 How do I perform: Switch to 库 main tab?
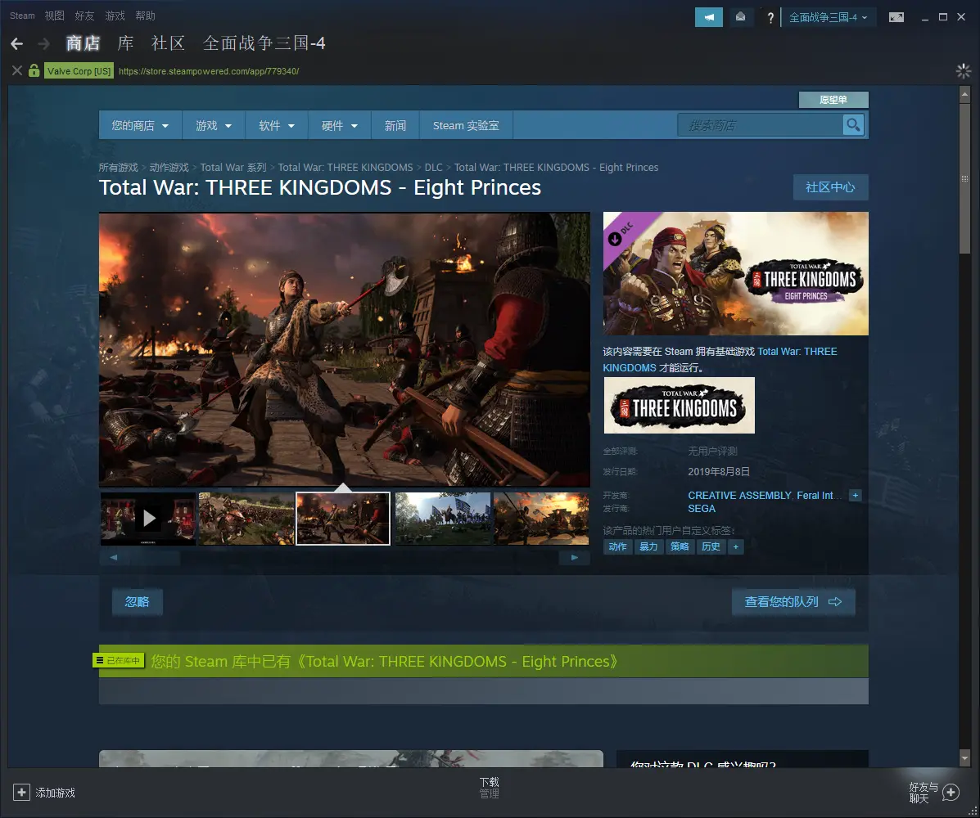[125, 43]
